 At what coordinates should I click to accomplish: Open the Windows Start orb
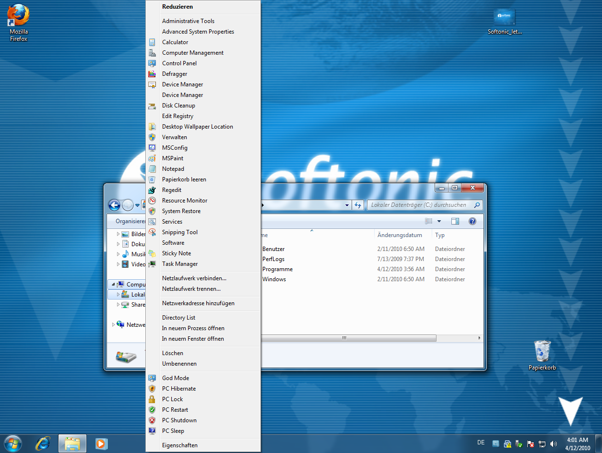(12, 443)
